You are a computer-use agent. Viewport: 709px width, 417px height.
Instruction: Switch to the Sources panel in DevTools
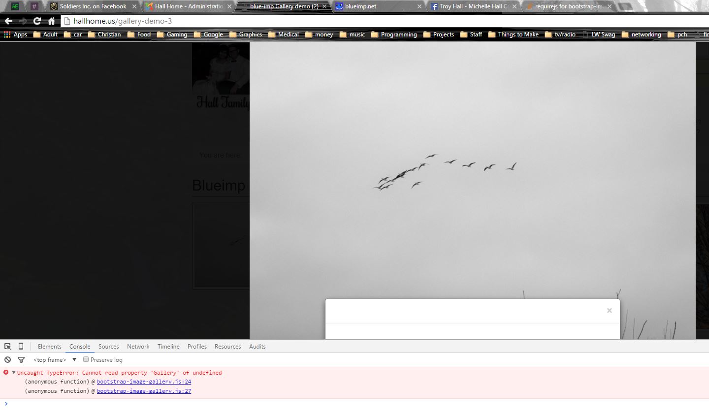click(x=108, y=347)
